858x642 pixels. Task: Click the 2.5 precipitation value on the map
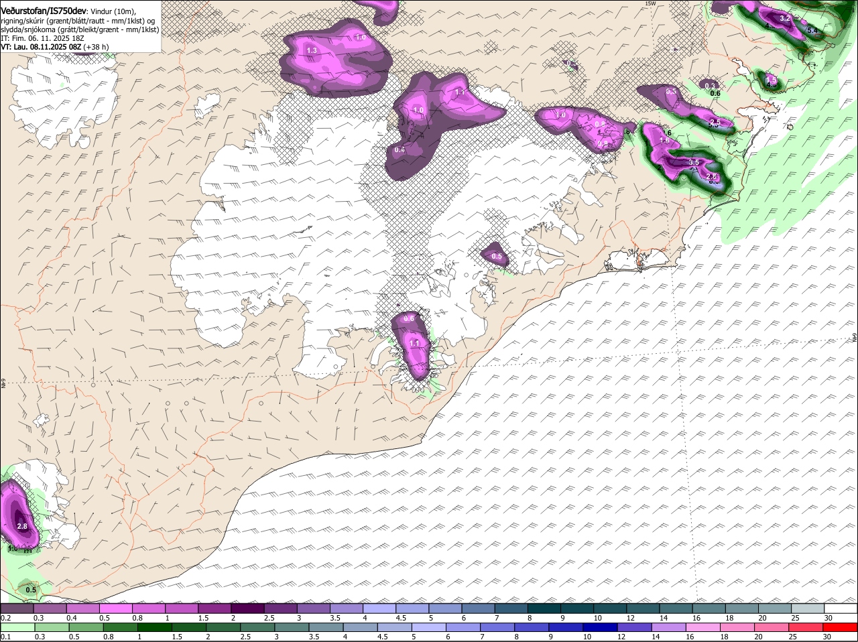(x=715, y=122)
